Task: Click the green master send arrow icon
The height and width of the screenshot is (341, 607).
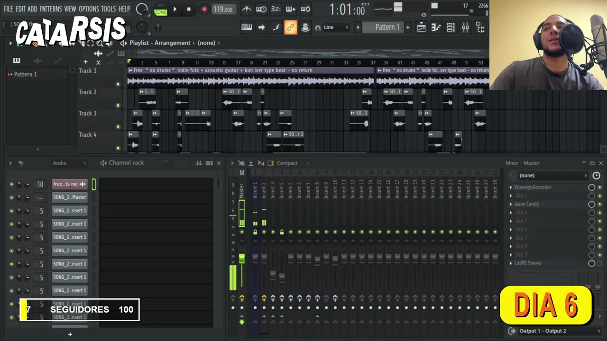Action: (x=242, y=322)
